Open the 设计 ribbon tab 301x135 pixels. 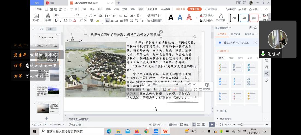(100, 9)
